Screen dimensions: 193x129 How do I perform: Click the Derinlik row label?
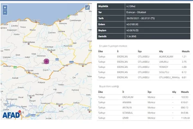(102, 36)
